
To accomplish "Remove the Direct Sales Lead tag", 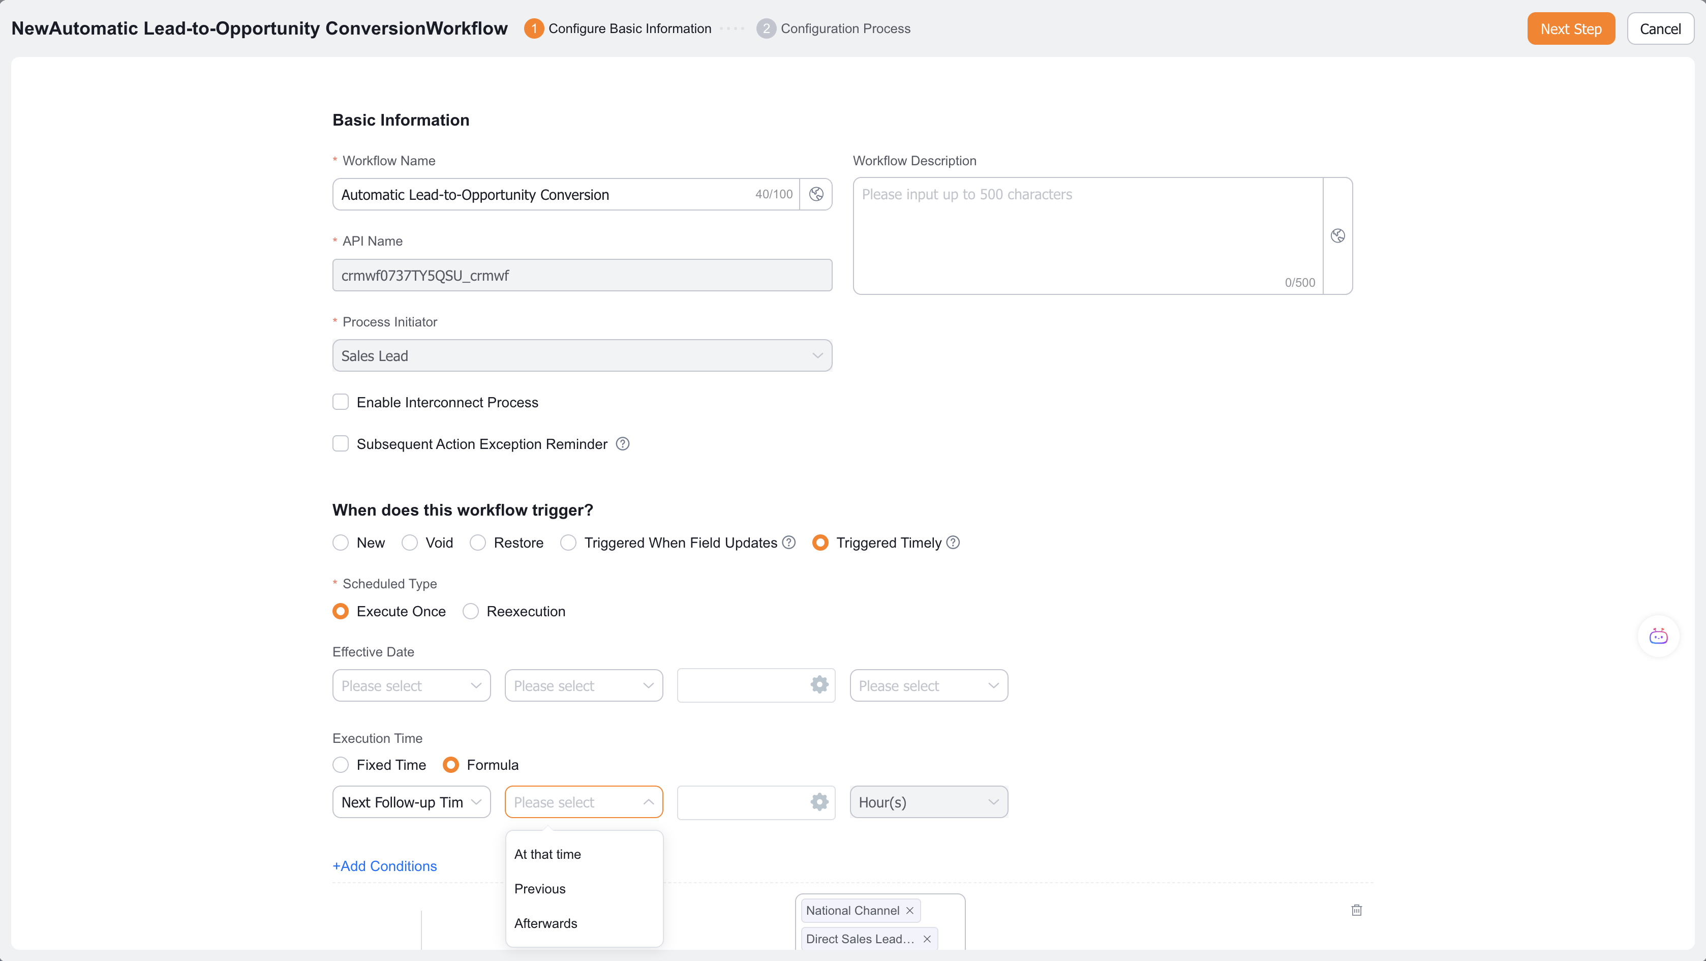I will click(x=927, y=939).
